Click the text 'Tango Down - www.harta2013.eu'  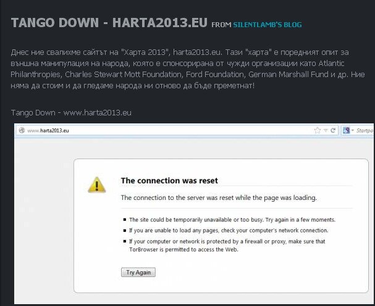click(71, 112)
